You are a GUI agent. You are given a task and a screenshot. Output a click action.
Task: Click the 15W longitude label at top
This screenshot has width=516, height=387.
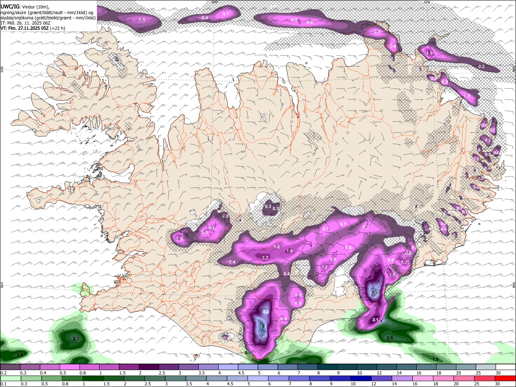(427, 2)
